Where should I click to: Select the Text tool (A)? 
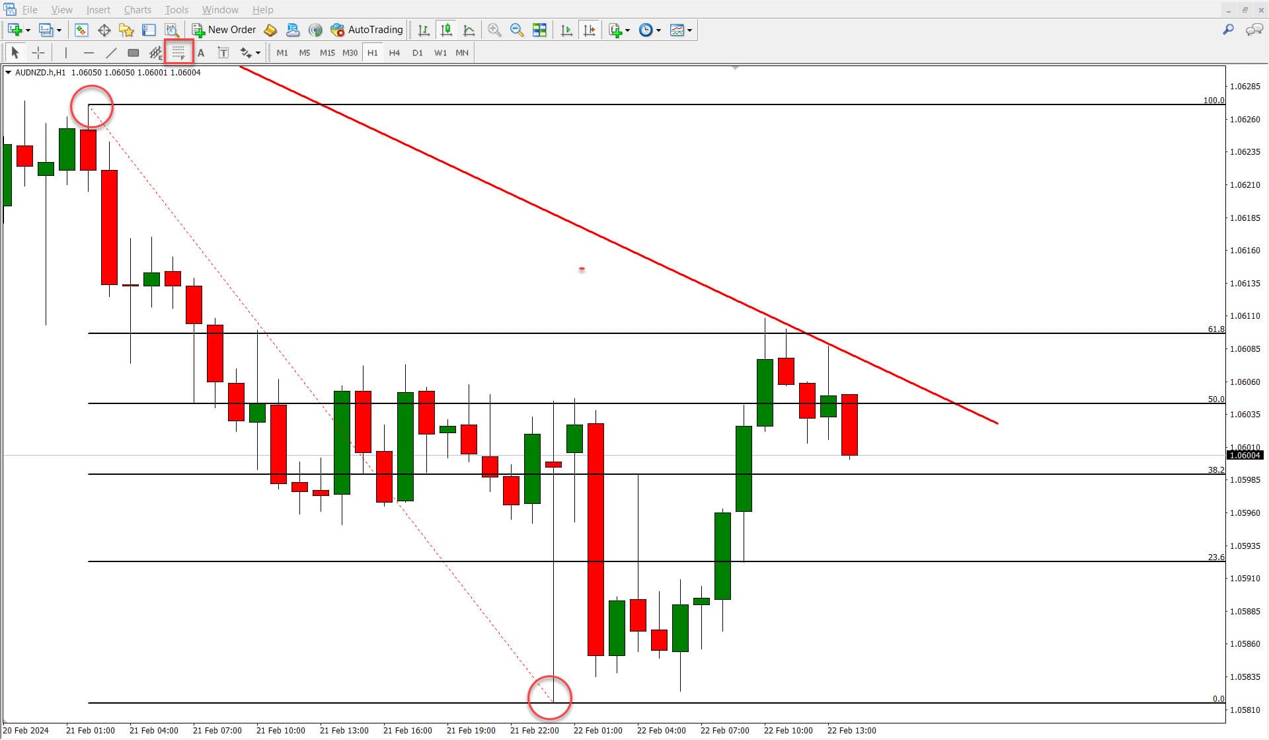201,52
